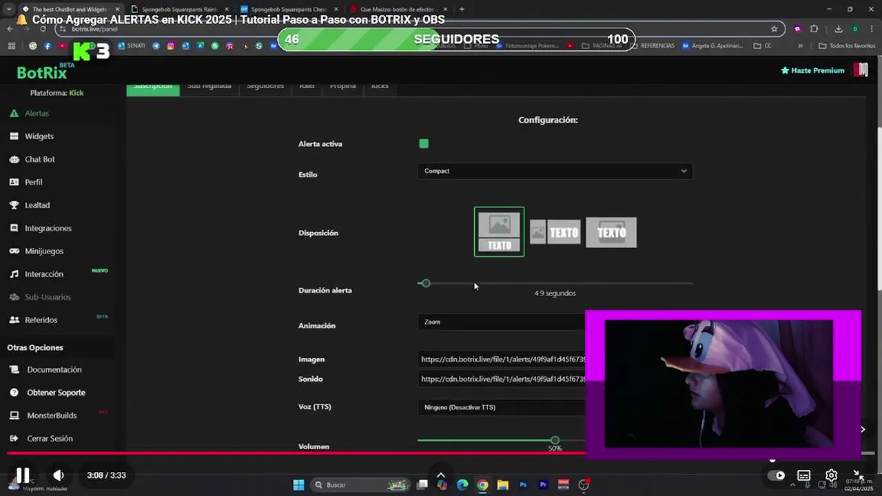882x496 pixels.
Task: Click the MonsterBuilds computer icon
Action: [14, 415]
